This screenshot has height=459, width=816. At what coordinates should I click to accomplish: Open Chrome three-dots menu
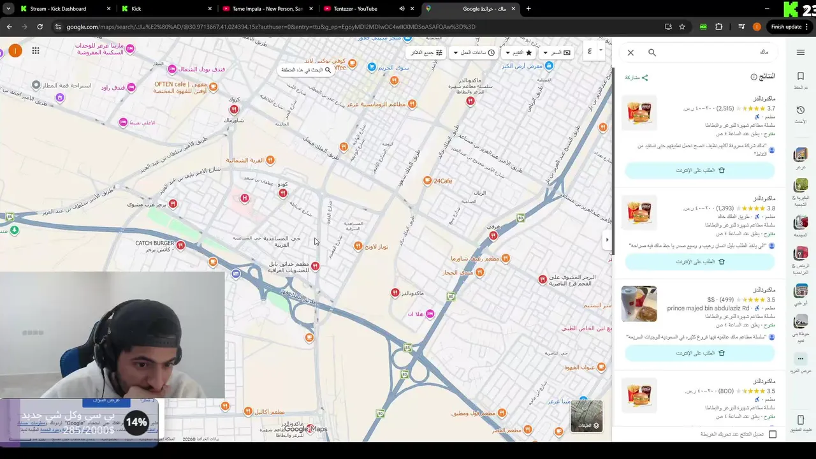coord(807,27)
